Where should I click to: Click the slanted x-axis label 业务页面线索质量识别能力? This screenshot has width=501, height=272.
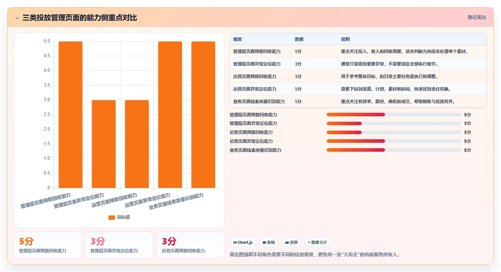tap(176, 201)
